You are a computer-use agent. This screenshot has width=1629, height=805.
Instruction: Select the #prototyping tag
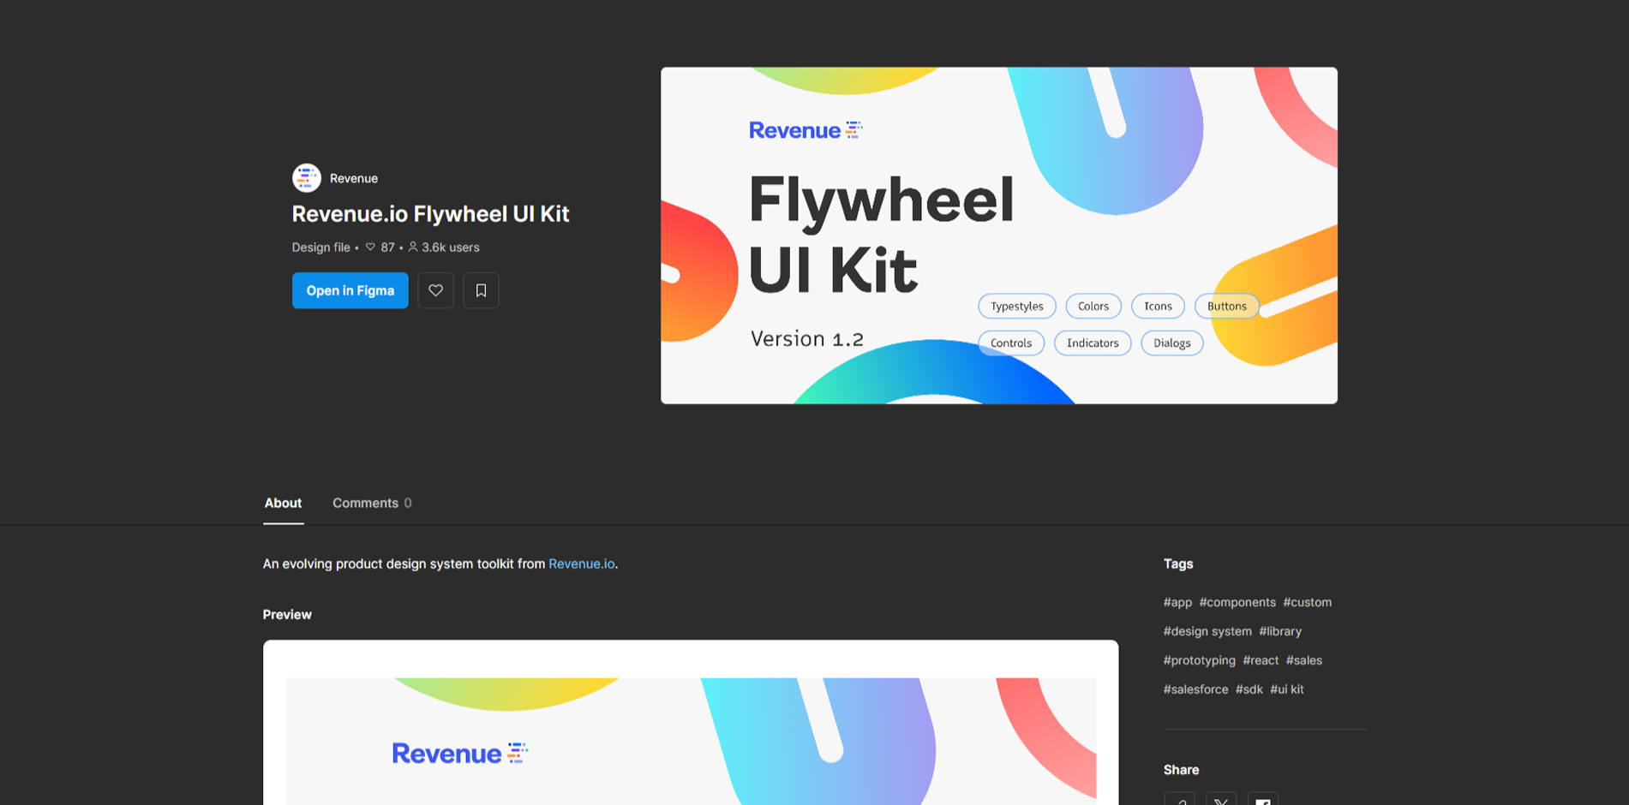pyautogui.click(x=1199, y=660)
